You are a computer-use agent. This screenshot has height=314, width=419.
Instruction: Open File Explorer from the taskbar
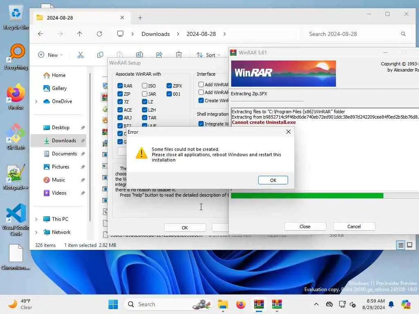pos(223,304)
